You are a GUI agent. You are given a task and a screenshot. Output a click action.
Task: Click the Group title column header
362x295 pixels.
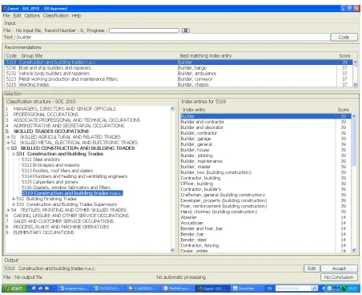point(32,55)
